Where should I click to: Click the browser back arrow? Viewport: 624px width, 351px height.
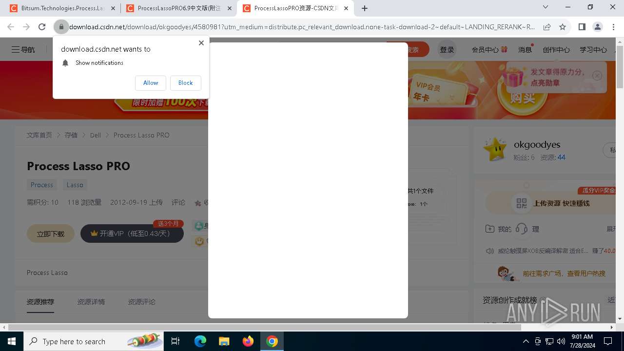pyautogui.click(x=11, y=27)
